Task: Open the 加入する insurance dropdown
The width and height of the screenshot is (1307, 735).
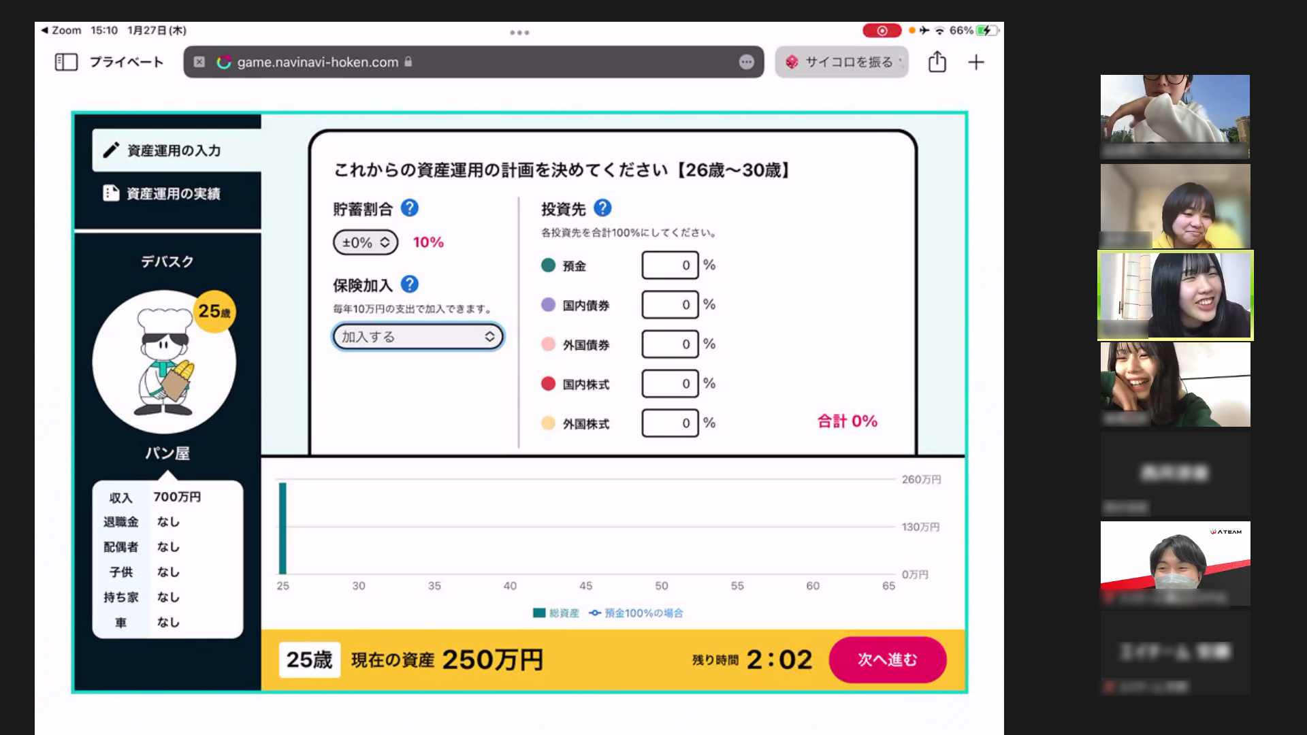Action: click(418, 337)
